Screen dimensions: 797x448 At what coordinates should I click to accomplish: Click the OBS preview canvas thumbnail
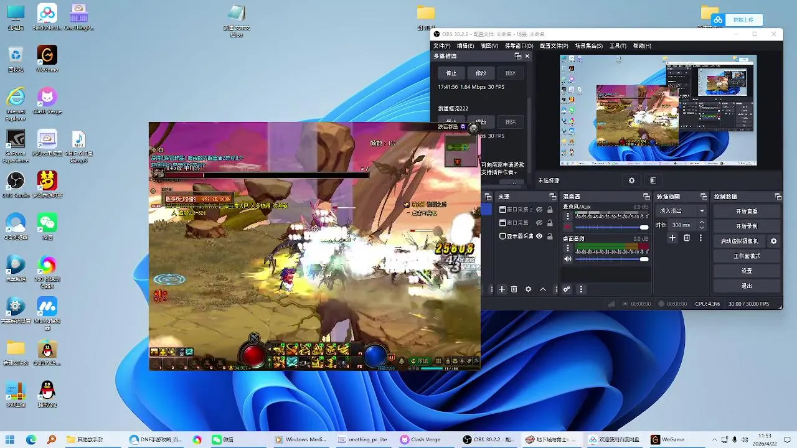[x=658, y=110]
